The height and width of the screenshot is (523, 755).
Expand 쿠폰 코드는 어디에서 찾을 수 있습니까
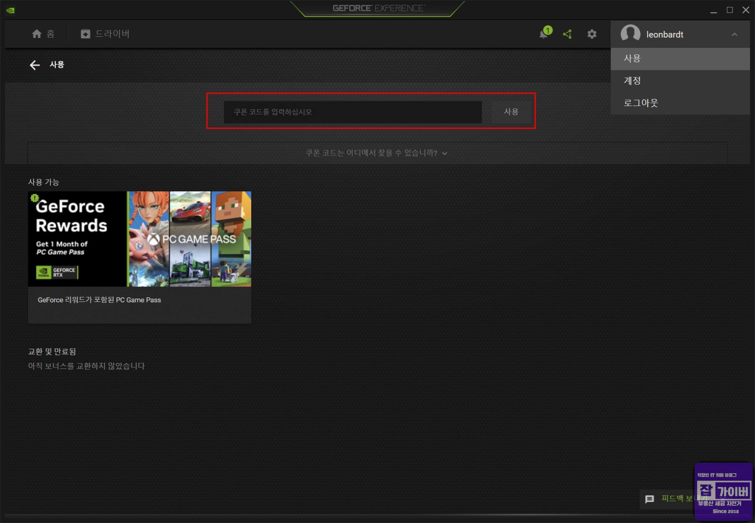(377, 153)
